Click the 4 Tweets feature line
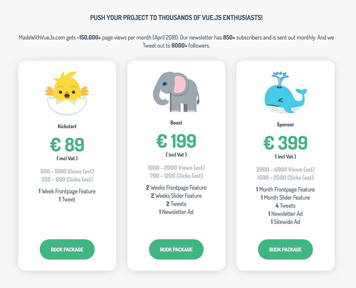 (x=286, y=206)
